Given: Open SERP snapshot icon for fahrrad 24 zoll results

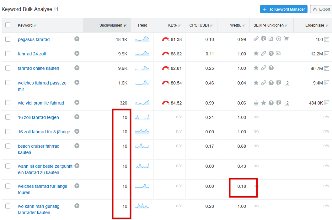Looking at the screenshot, I should [327, 54].
